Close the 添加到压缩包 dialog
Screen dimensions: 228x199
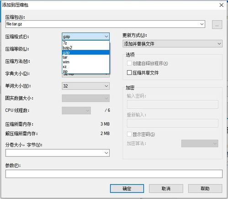[222, 5]
